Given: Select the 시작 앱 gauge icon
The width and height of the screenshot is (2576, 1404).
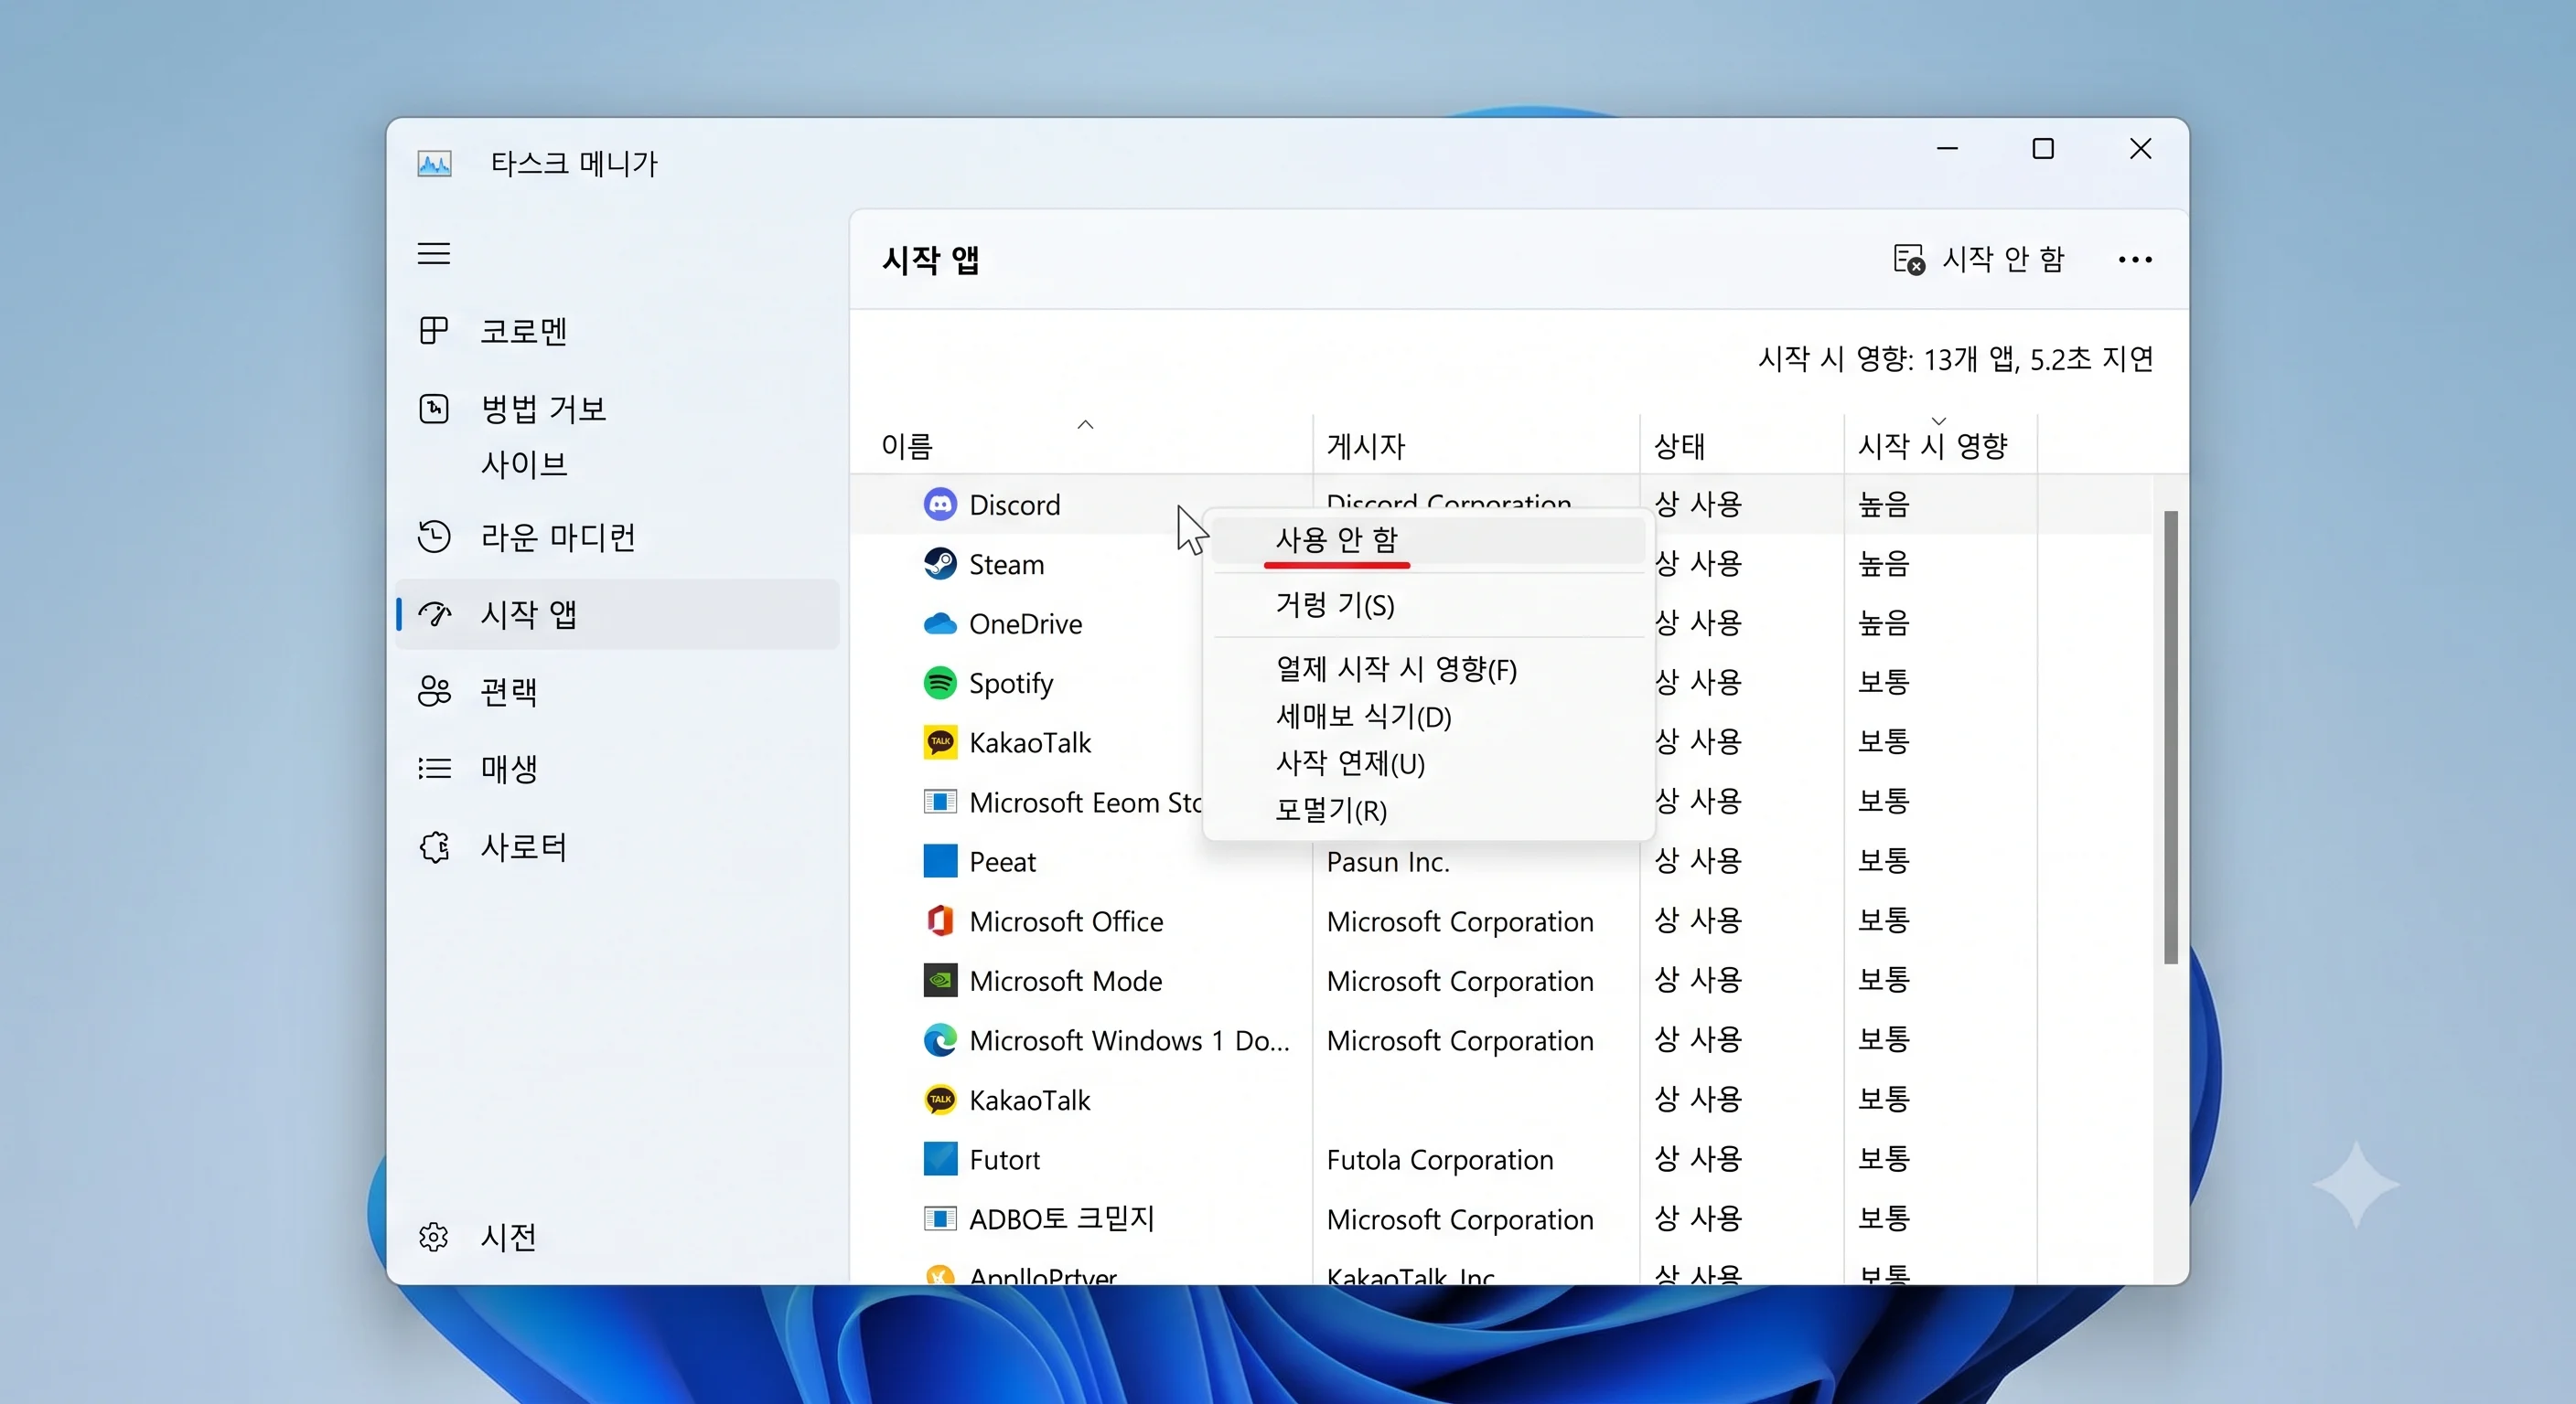Looking at the screenshot, I should click(433, 613).
